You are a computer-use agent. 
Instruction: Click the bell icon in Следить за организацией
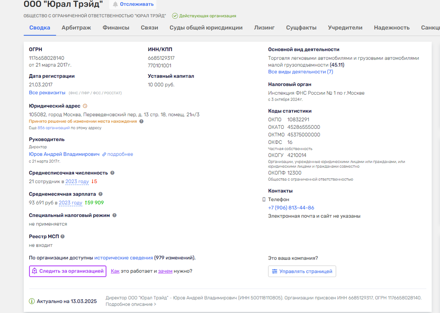pos(34,271)
